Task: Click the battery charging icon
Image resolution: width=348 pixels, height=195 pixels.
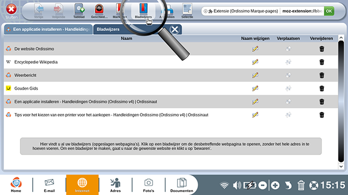Action: coord(249,185)
